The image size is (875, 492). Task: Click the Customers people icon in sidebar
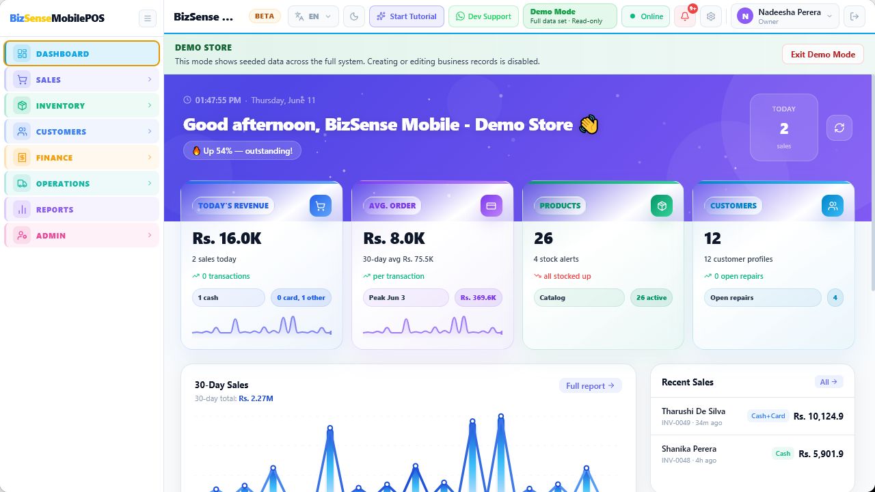pyautogui.click(x=22, y=132)
